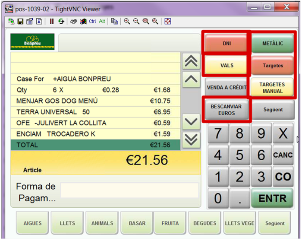Refresh the remote screen via toolbar

click(x=61, y=21)
